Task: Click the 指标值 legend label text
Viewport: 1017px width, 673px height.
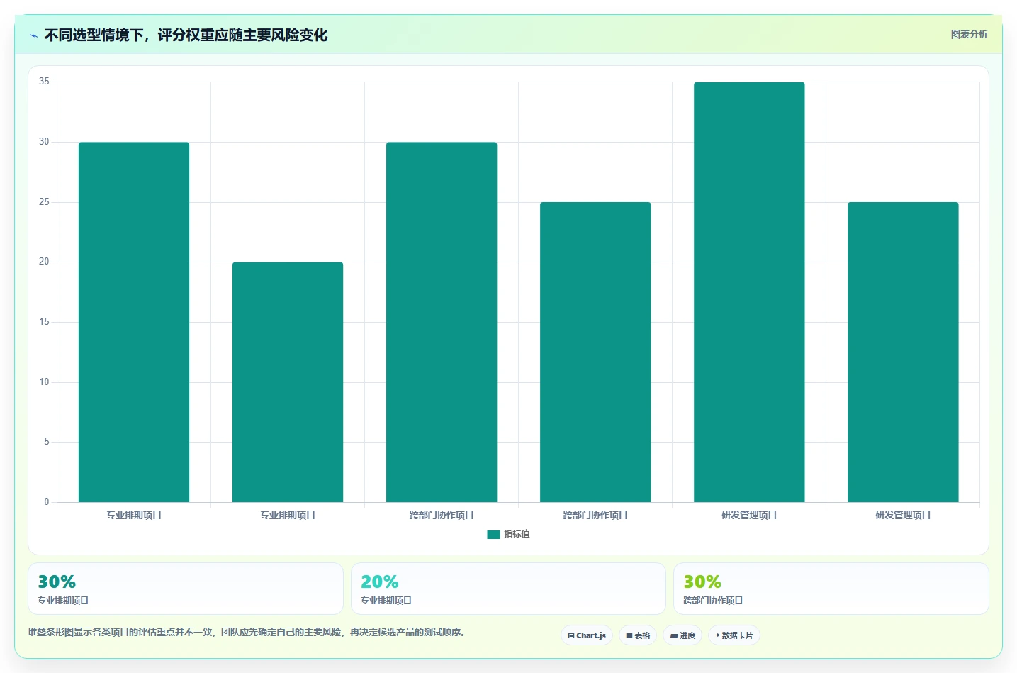Action: [517, 534]
